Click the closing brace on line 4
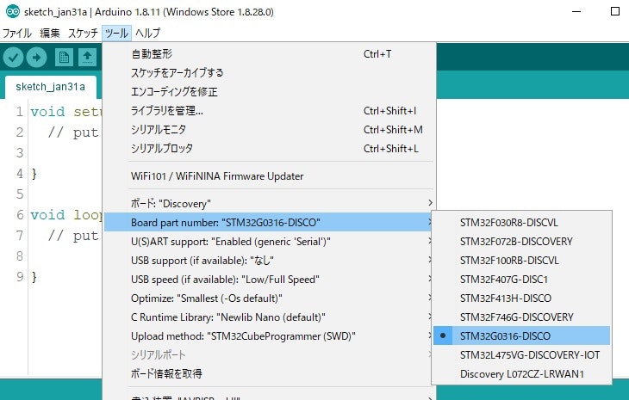Image resolution: width=629 pixels, height=400 pixels. [34, 174]
